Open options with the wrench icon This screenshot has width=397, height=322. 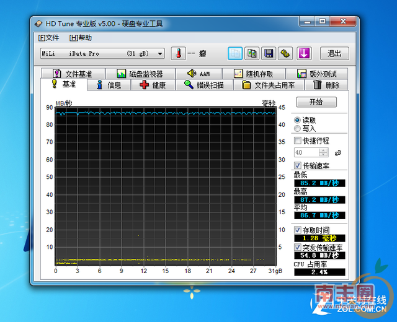[x=285, y=53]
